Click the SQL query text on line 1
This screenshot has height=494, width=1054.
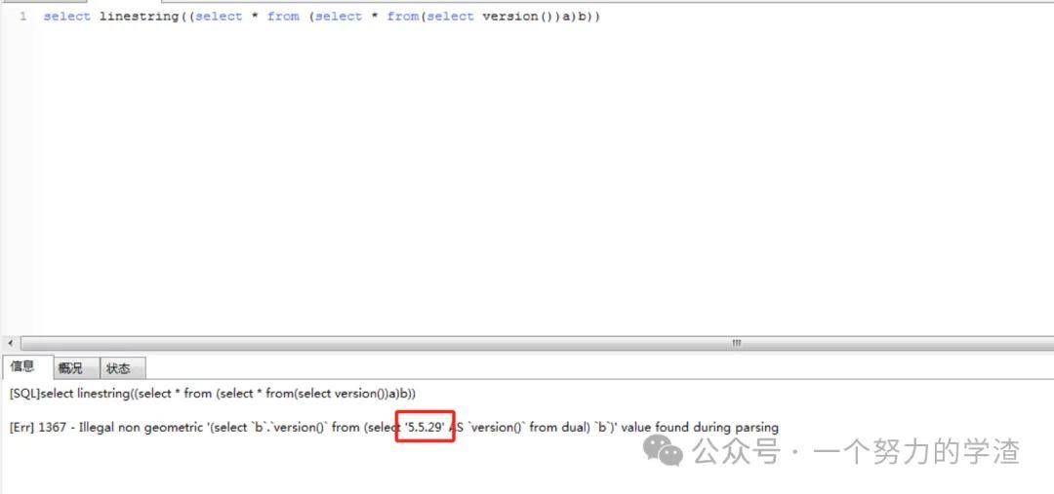click(x=321, y=17)
